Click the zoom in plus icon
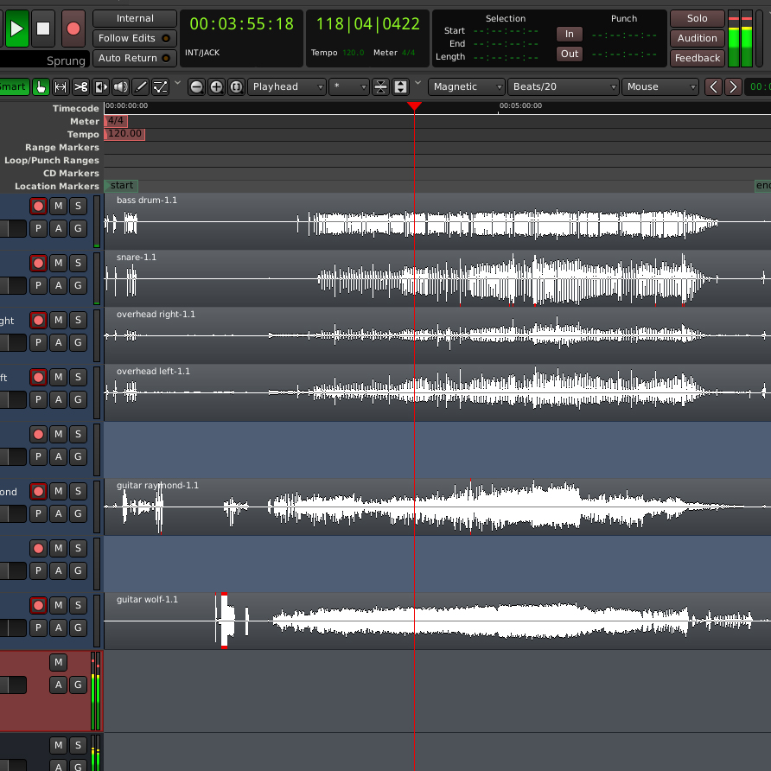 pos(216,86)
